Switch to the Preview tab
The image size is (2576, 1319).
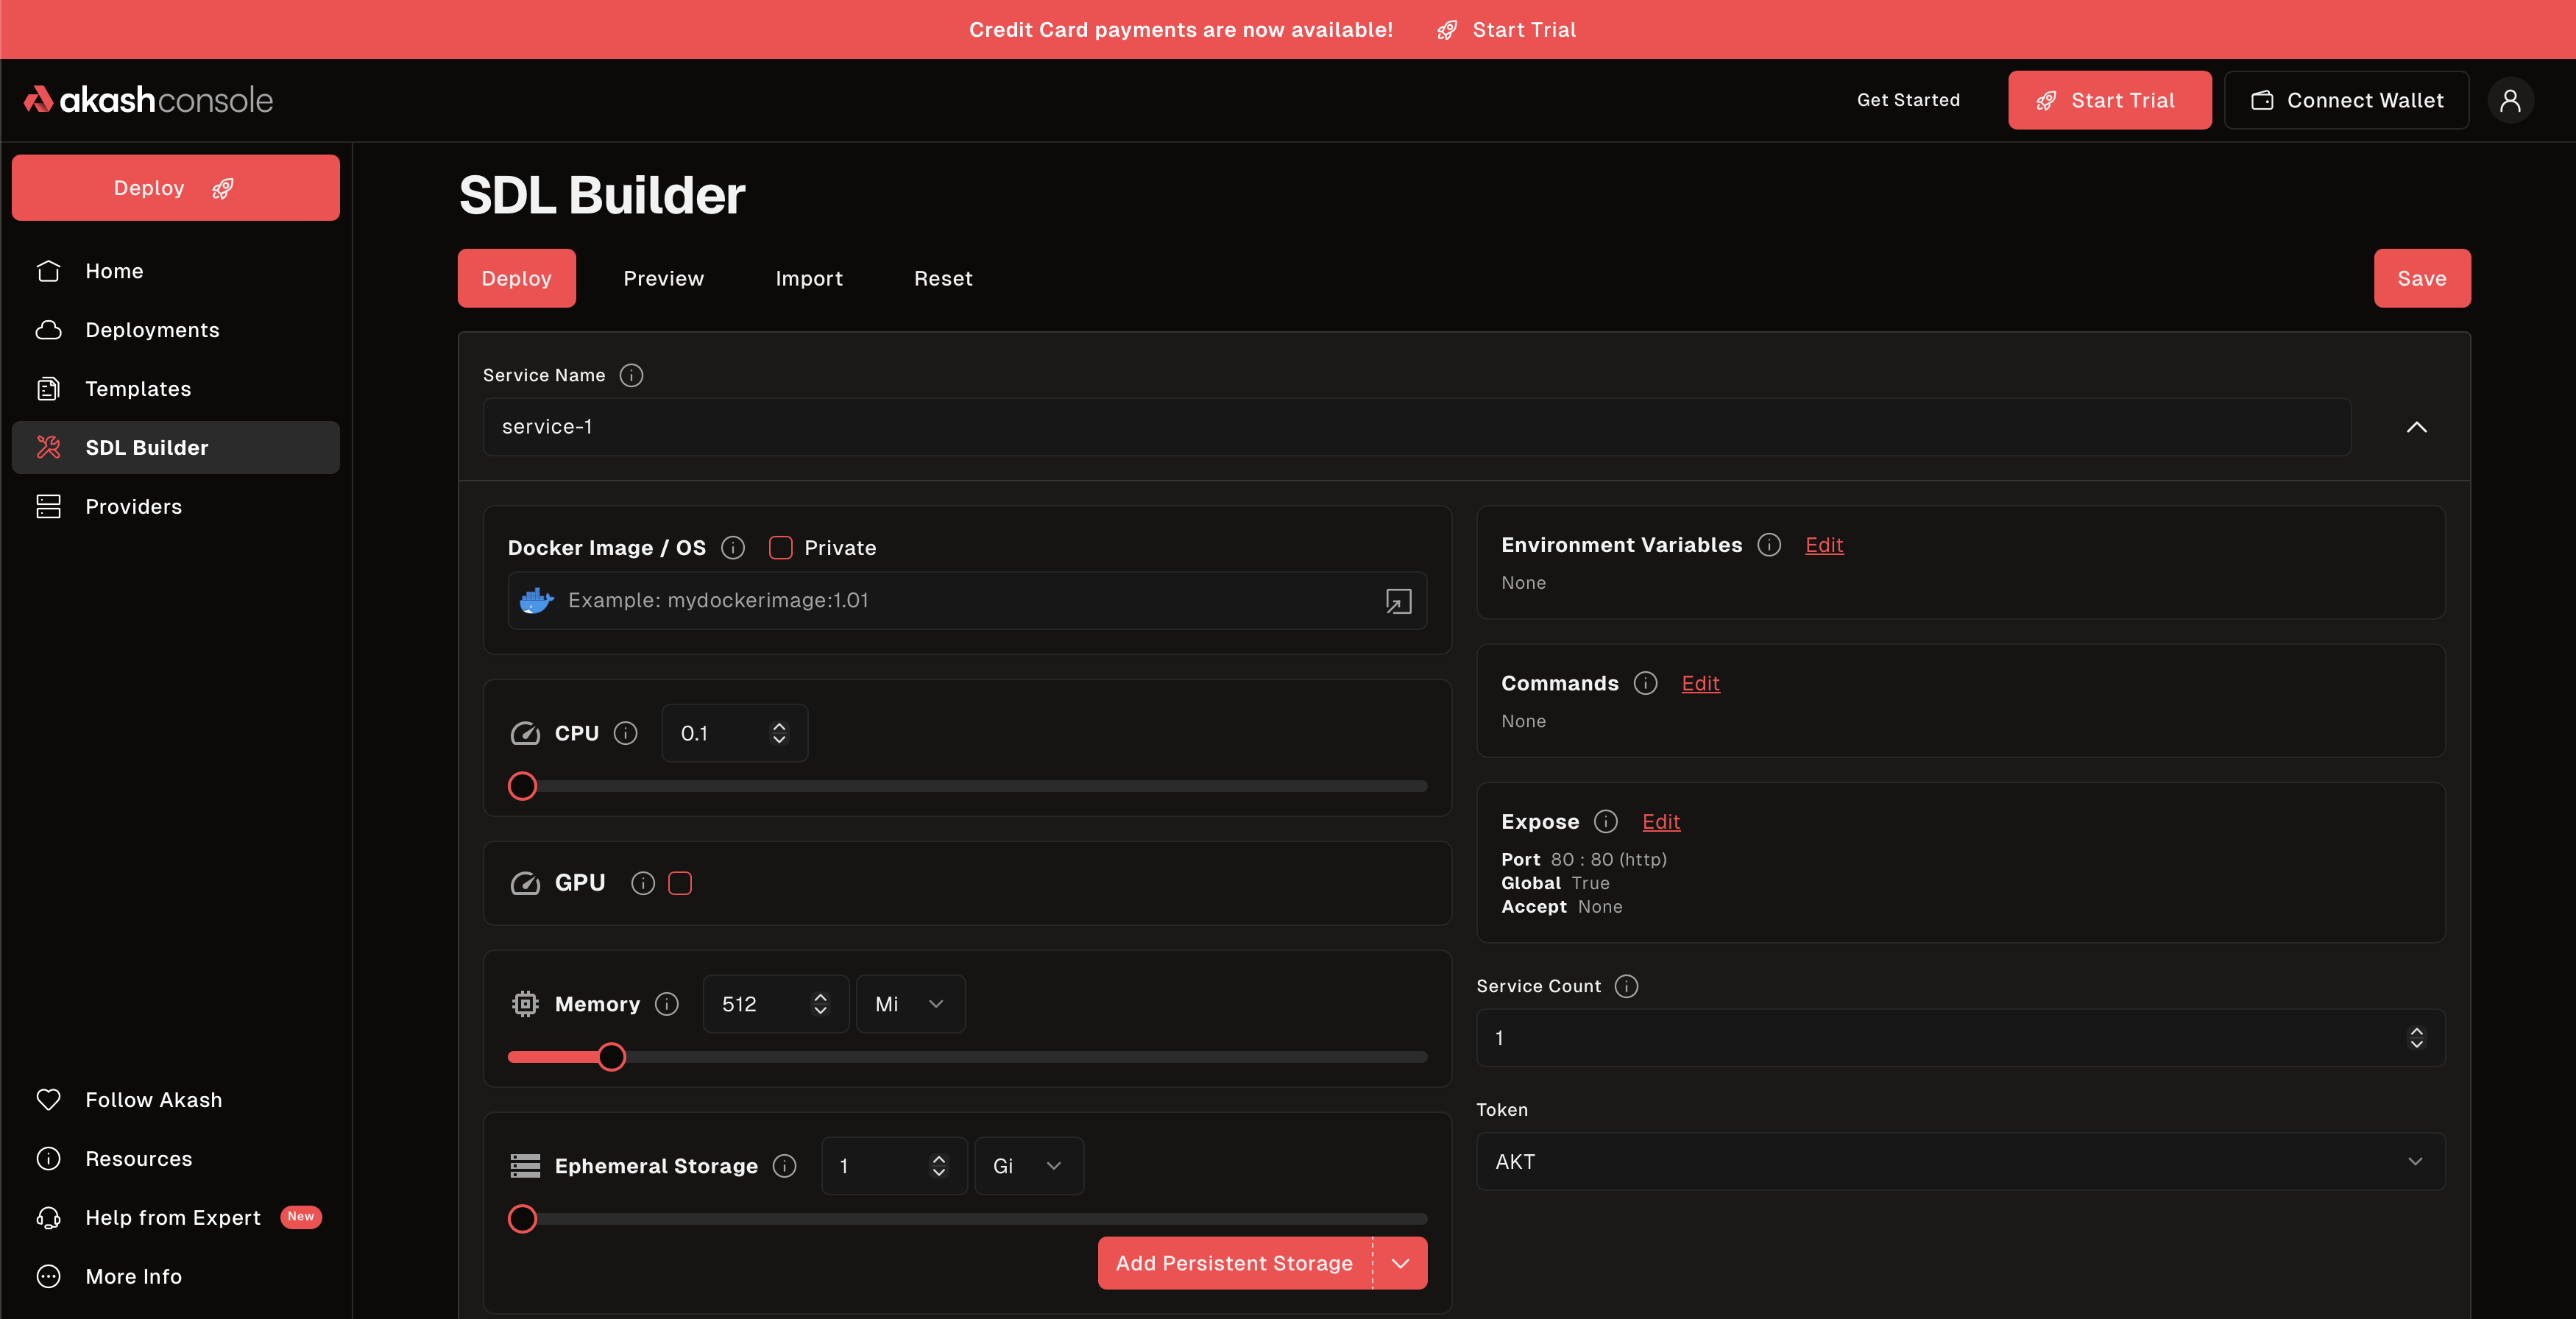pos(663,278)
